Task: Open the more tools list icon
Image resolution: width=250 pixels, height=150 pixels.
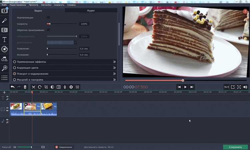Action: tap(4, 78)
